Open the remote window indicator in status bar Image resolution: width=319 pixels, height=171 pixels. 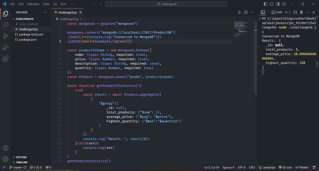point(4,168)
